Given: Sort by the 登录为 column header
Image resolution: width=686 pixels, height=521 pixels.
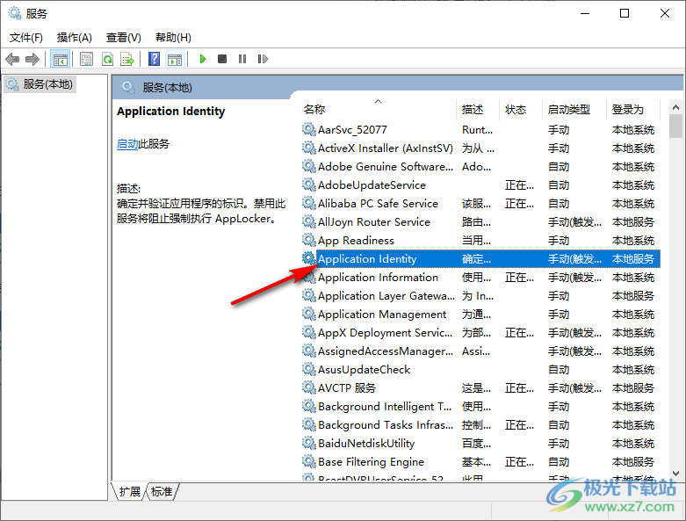Looking at the screenshot, I should point(633,109).
